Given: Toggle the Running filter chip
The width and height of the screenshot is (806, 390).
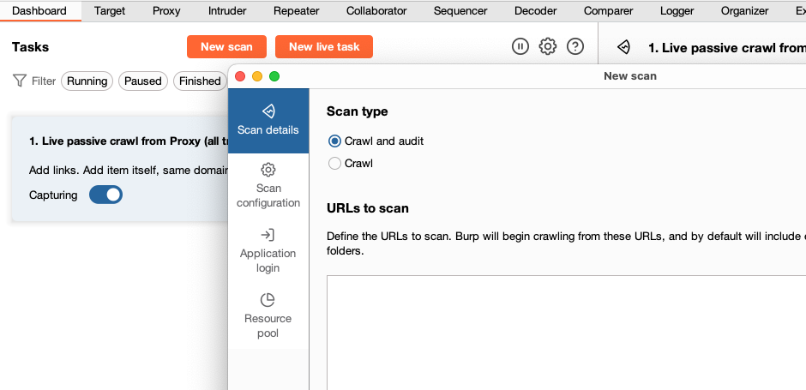Looking at the screenshot, I should tap(87, 81).
